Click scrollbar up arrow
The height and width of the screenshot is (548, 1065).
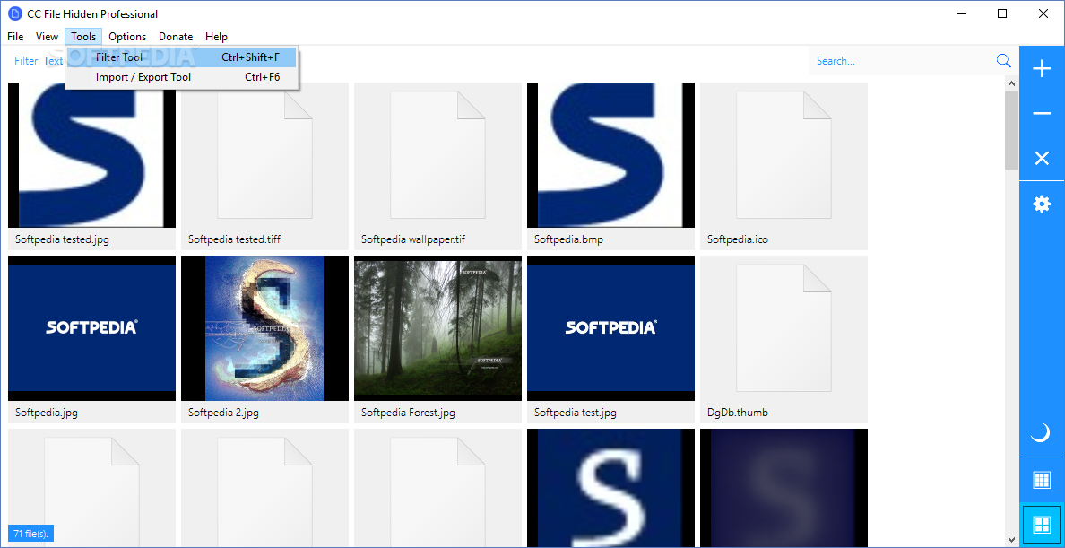click(x=1011, y=83)
